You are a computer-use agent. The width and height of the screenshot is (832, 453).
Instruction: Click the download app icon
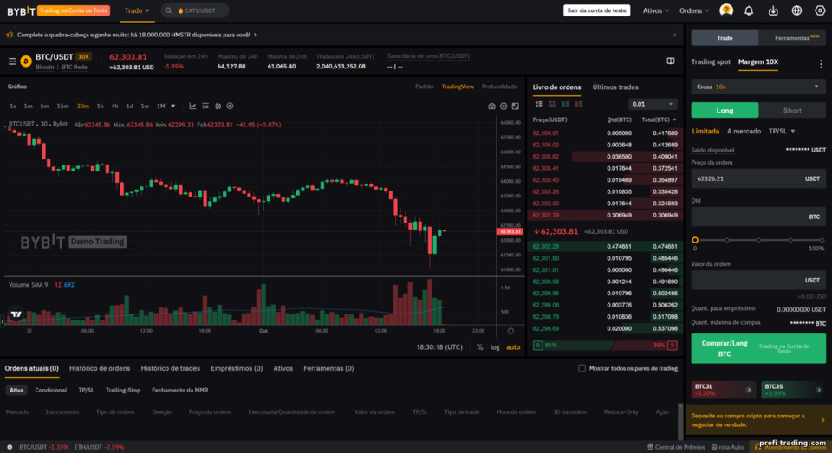(x=773, y=10)
